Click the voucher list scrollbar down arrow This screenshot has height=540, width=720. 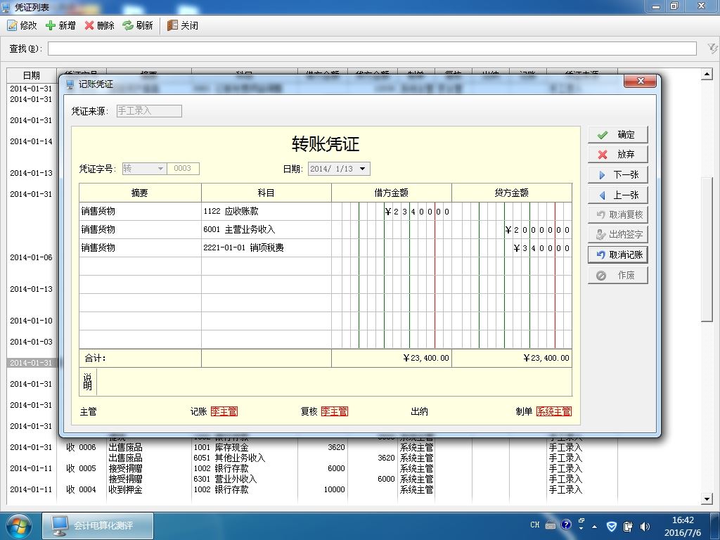(x=707, y=499)
